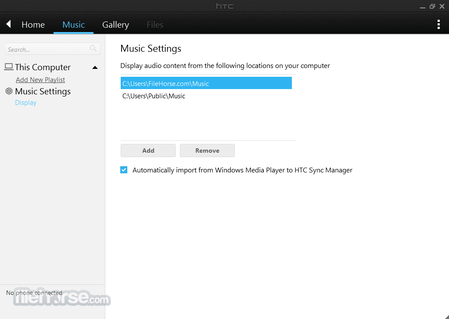Uncheck automatically import from Windows Media Player
The height and width of the screenshot is (319, 449).
click(124, 170)
